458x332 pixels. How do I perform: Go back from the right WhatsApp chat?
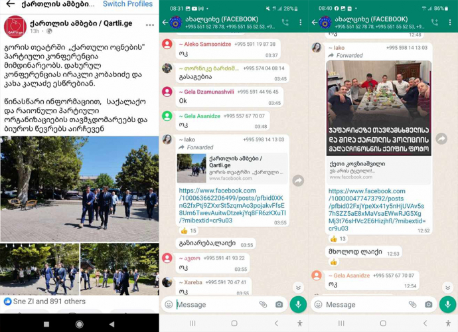pos(315,22)
